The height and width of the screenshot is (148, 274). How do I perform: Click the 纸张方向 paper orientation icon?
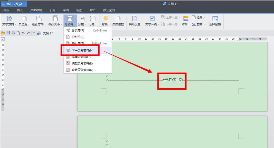[39, 18]
